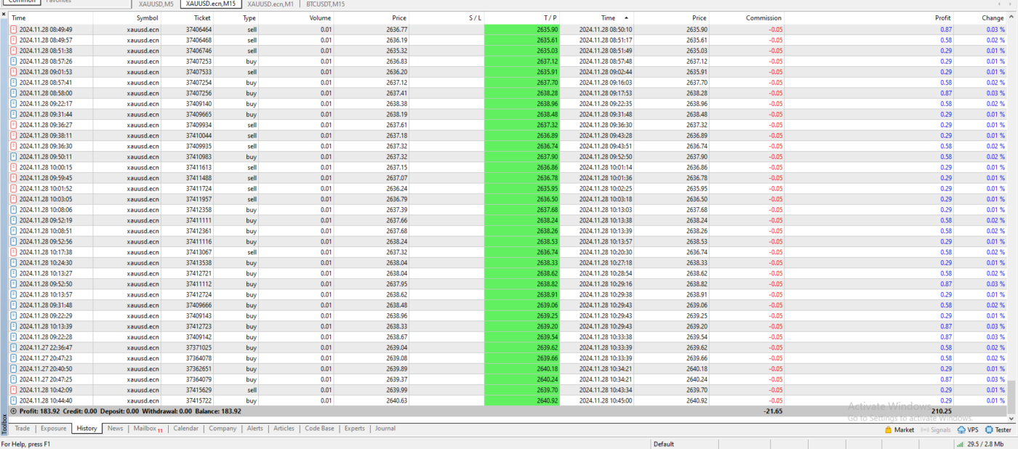
Task: Switch to the BTCUSDT,M15 chart tab
Action: 326,4
